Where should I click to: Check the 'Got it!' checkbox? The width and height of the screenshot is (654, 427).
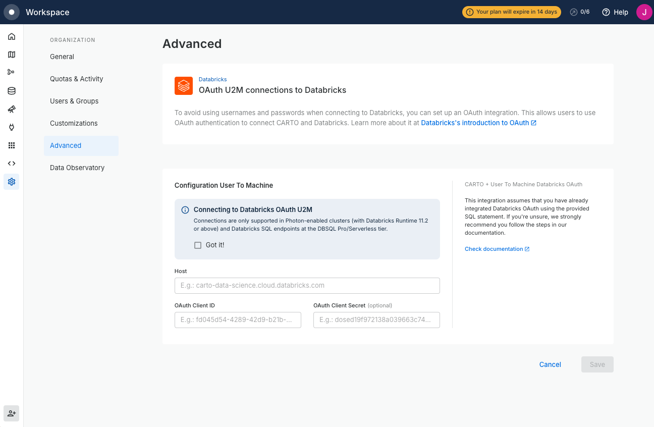(x=198, y=245)
